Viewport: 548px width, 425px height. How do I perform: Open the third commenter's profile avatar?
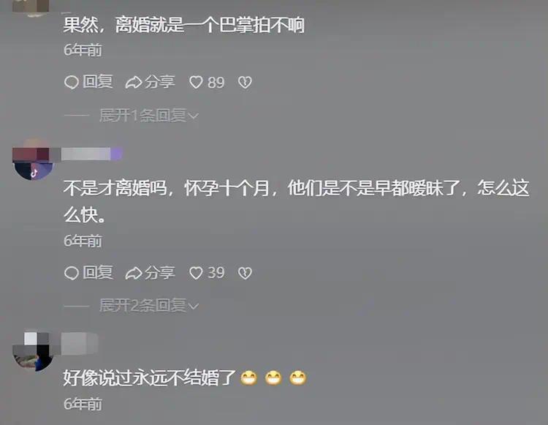[x=33, y=352]
